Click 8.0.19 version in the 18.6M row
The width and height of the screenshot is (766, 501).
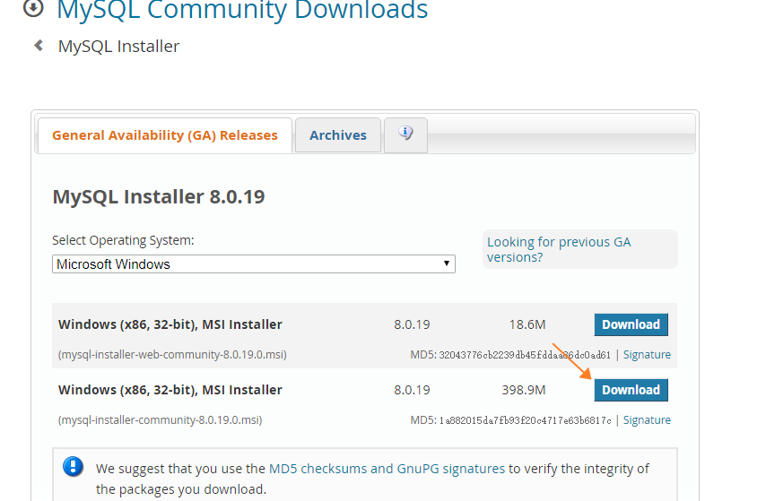tap(412, 324)
